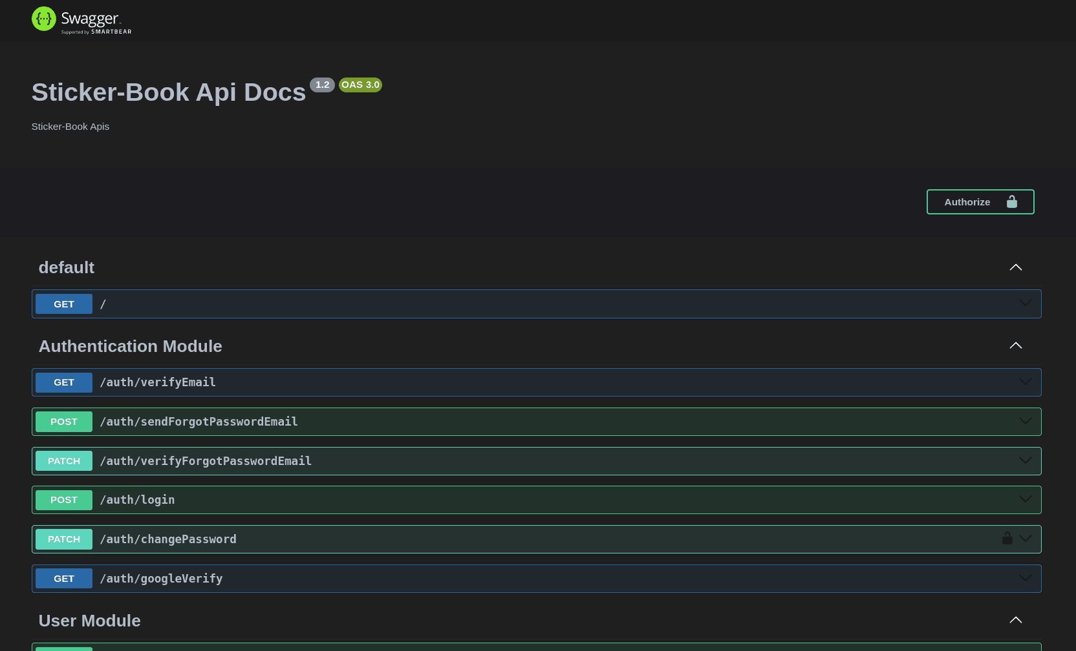Click the PATCH badge for /auth/verifyForgotPasswordEmail
The height and width of the screenshot is (651, 1076).
[64, 461]
